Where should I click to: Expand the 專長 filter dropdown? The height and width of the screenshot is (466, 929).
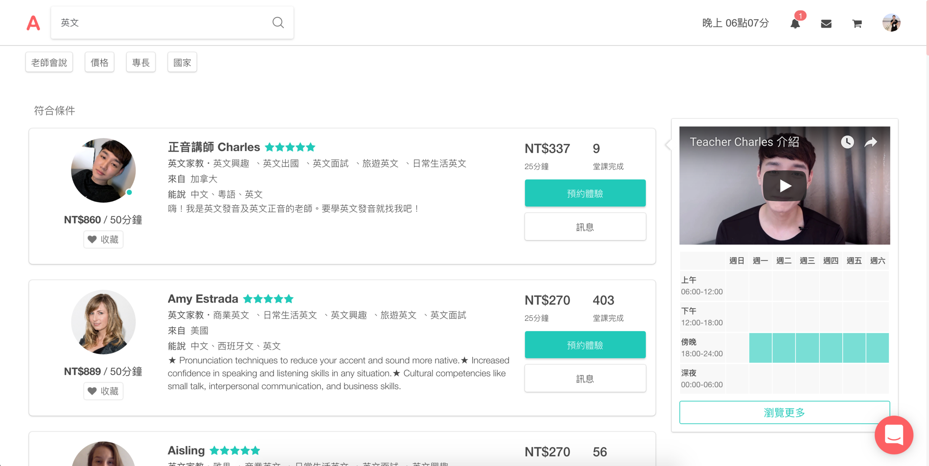tap(141, 62)
